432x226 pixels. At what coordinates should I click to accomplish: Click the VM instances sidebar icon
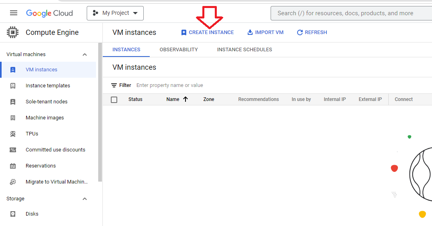click(13, 70)
